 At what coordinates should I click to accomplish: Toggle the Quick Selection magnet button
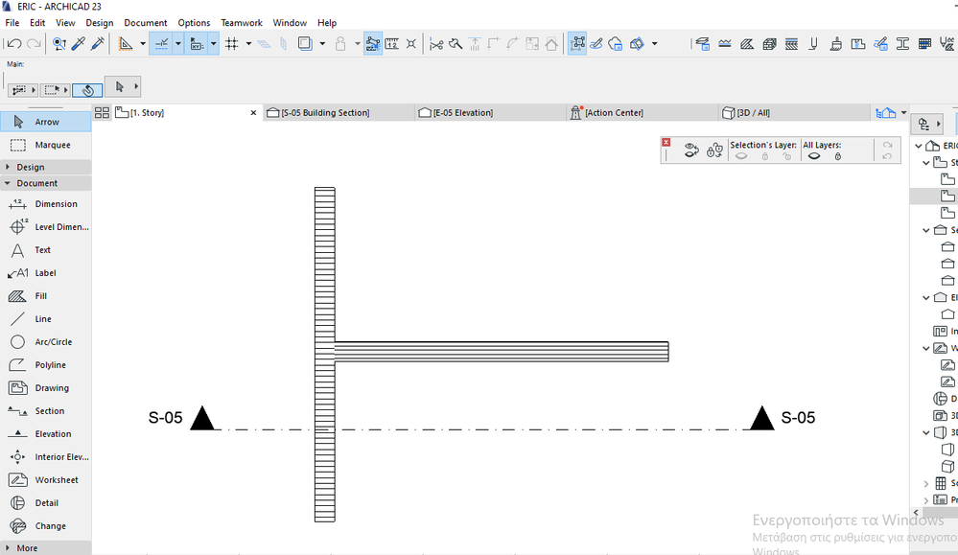pyautogui.click(x=87, y=90)
